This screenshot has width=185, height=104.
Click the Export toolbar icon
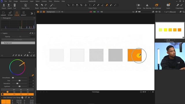pos(9,5)
